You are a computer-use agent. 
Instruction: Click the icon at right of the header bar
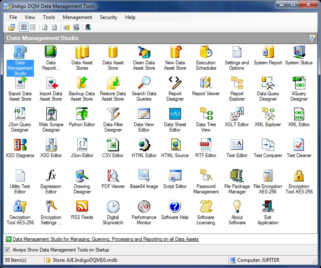(x=313, y=38)
